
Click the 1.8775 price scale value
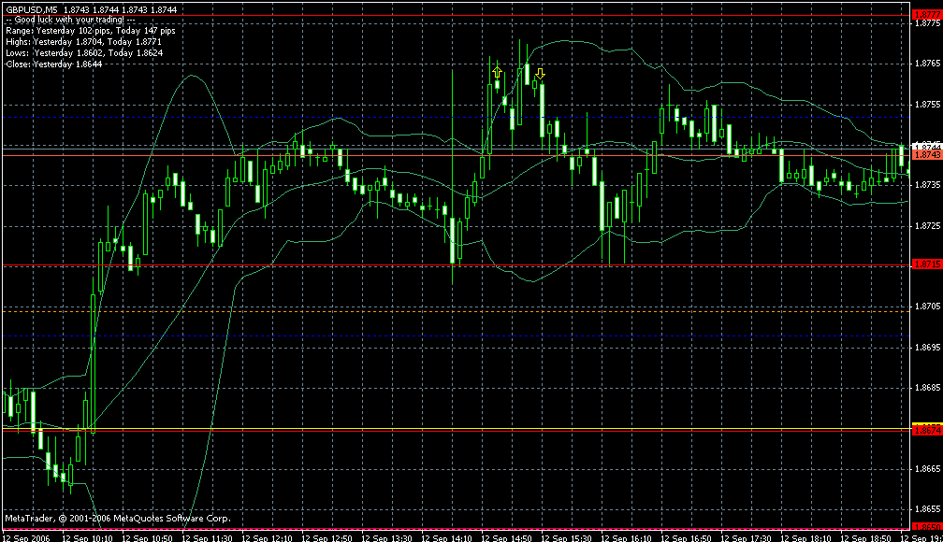point(927,23)
